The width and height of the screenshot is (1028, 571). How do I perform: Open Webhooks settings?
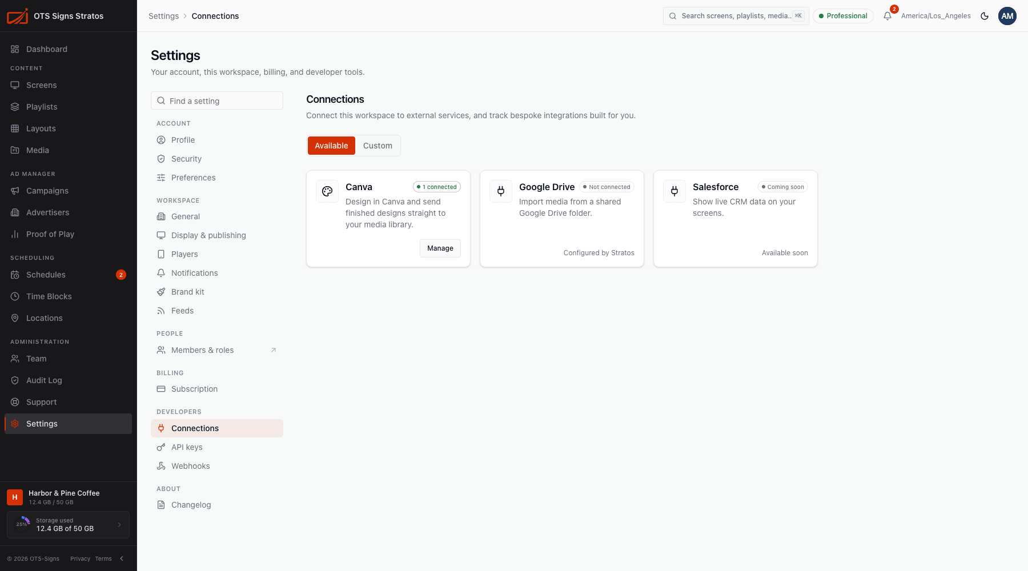pos(217,466)
